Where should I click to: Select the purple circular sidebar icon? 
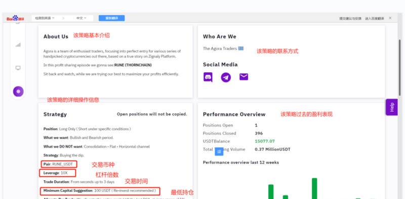tap(18, 91)
